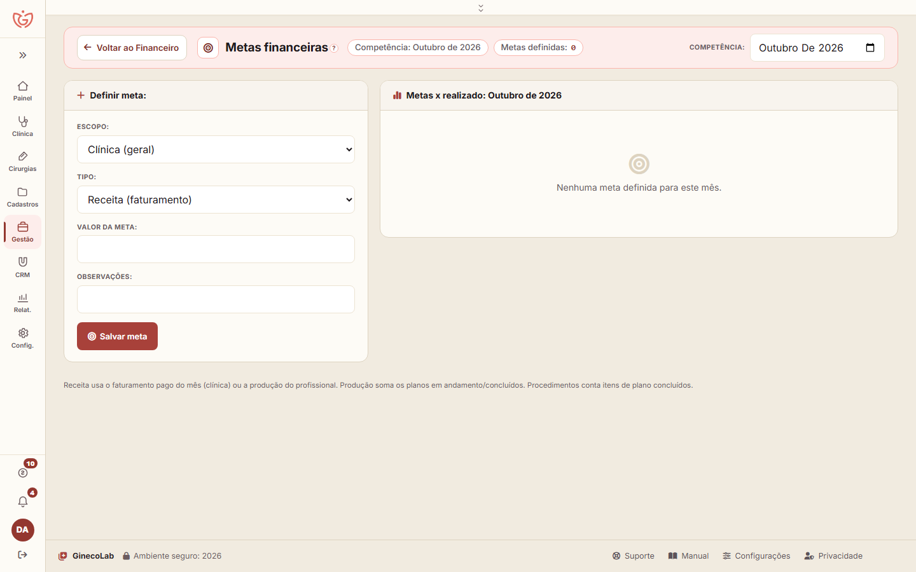Open the Configurações link in the footer
This screenshot has width=916, height=572.
pyautogui.click(x=756, y=556)
